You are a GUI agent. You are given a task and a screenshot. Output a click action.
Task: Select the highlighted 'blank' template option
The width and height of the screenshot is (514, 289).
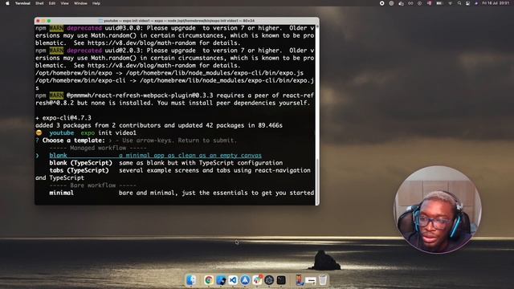pyautogui.click(x=155, y=155)
